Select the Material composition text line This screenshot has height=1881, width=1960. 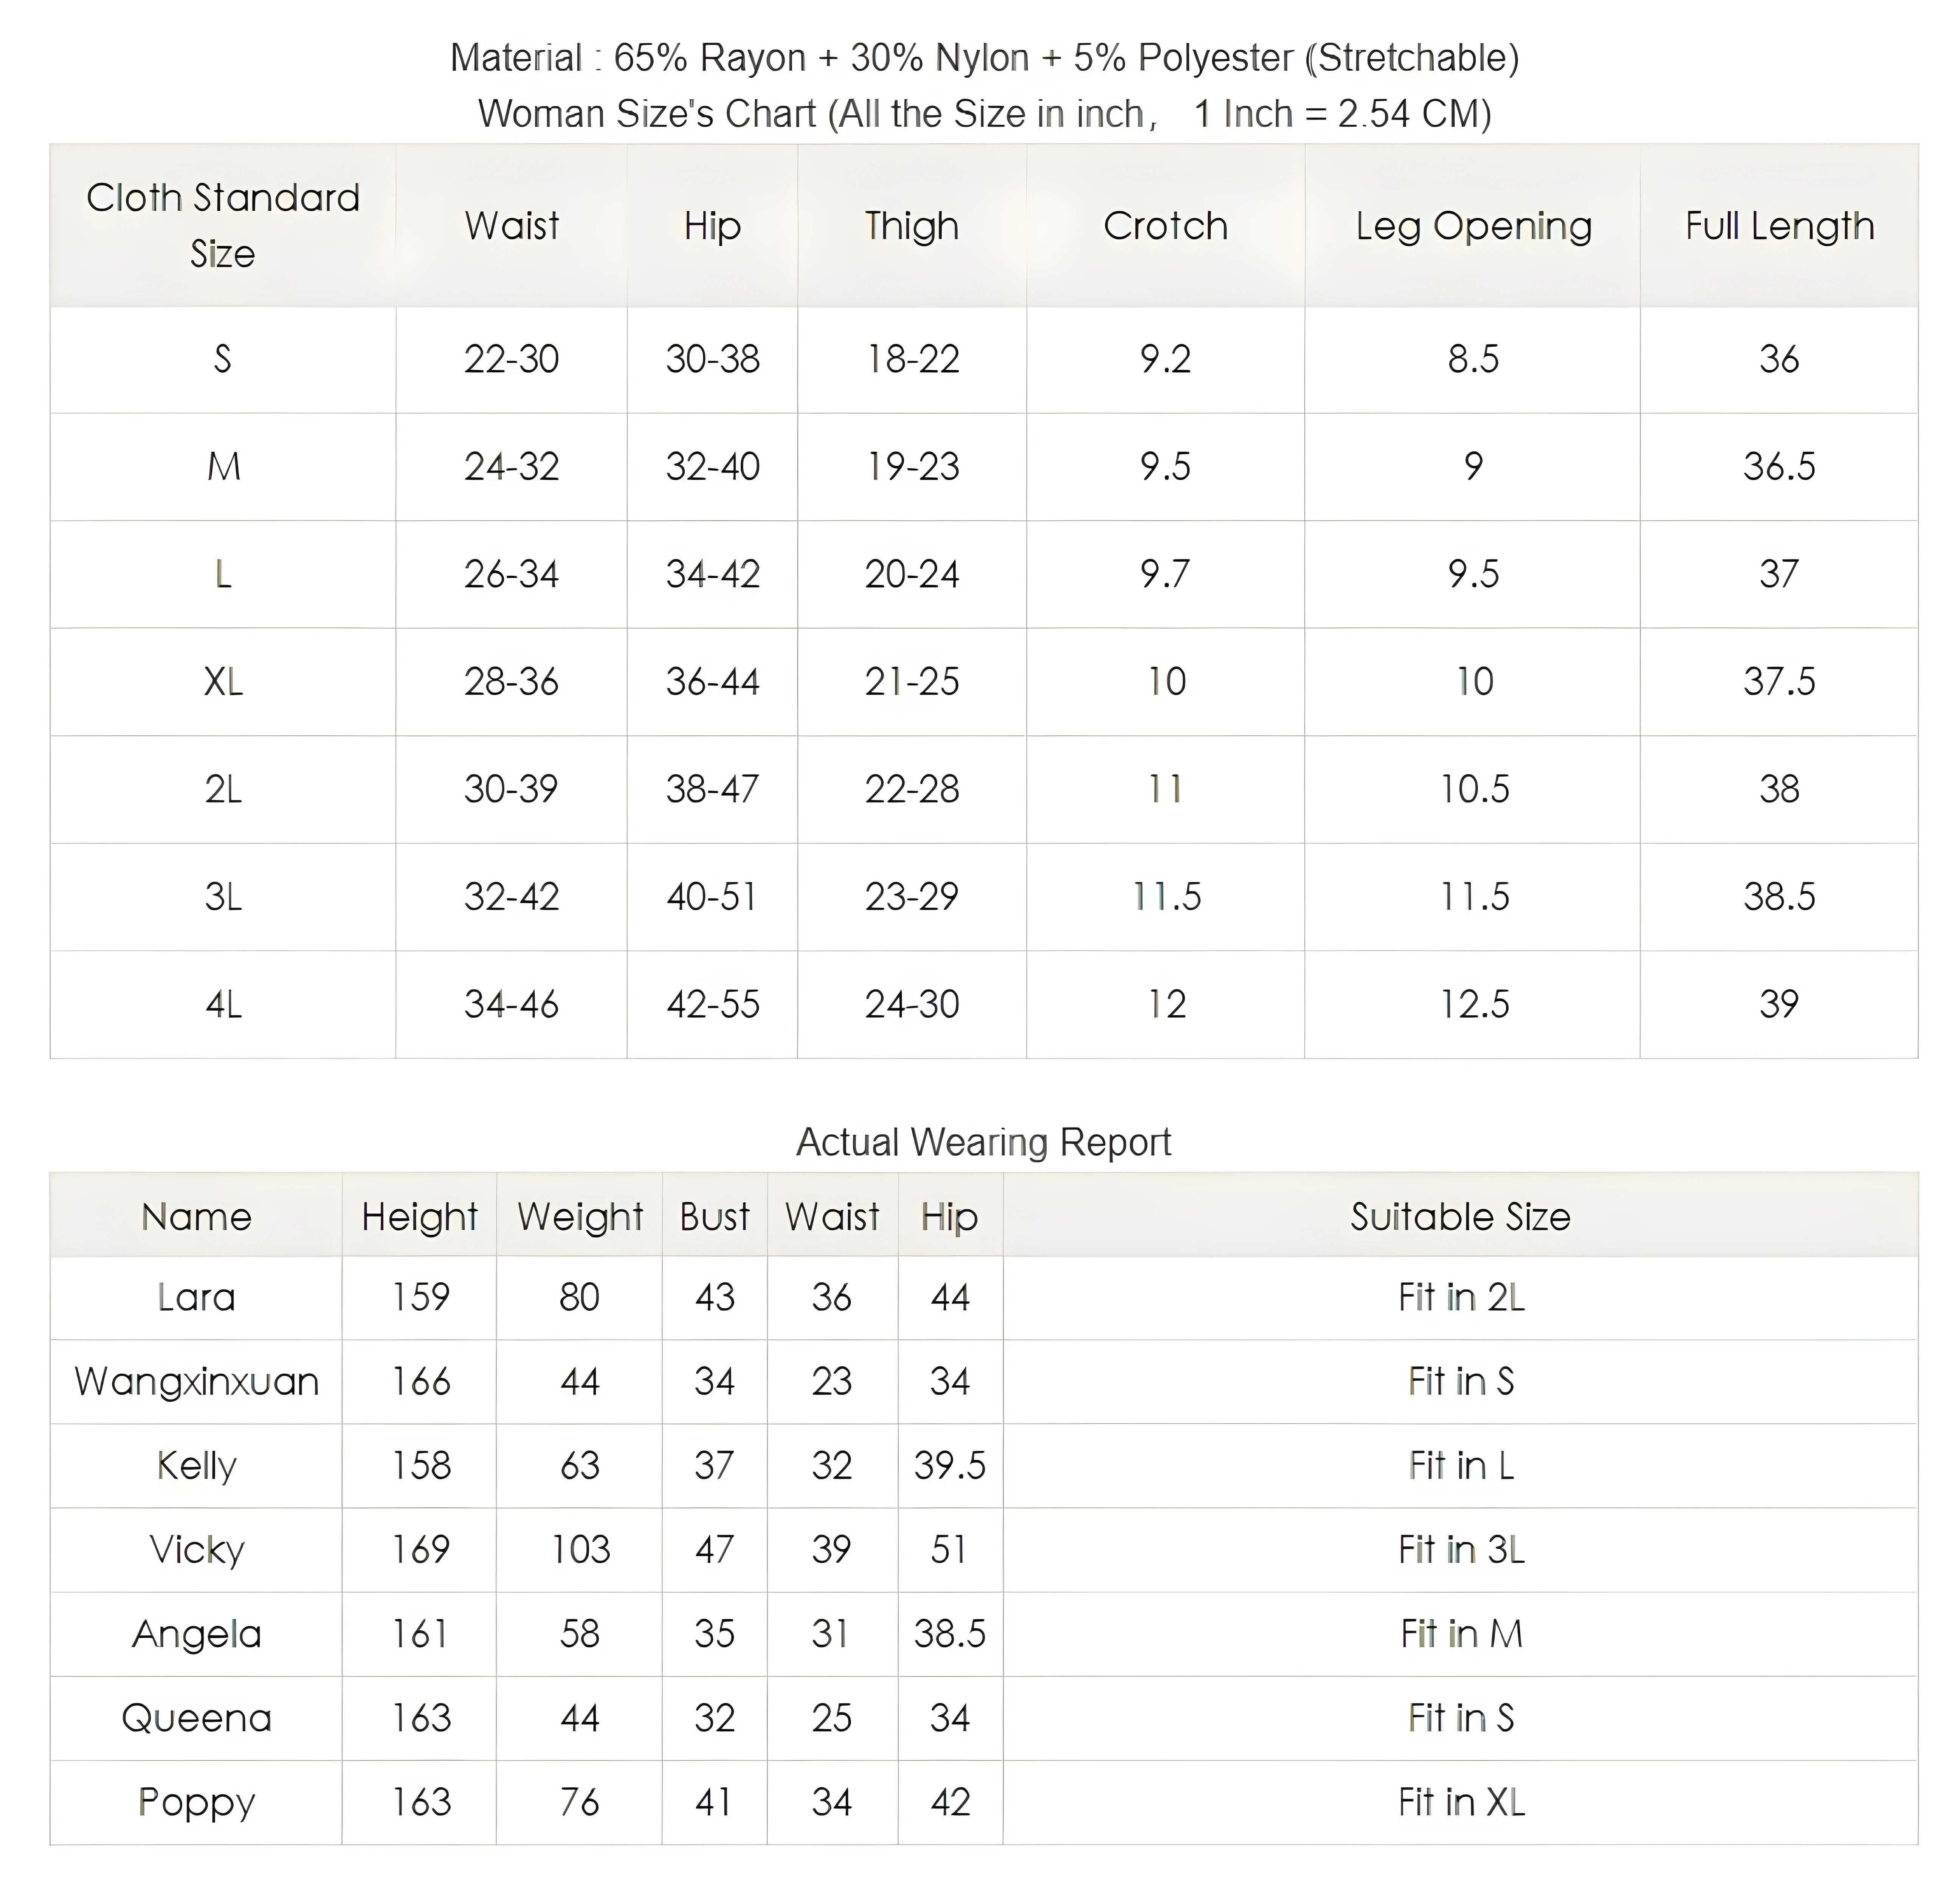pos(984,58)
